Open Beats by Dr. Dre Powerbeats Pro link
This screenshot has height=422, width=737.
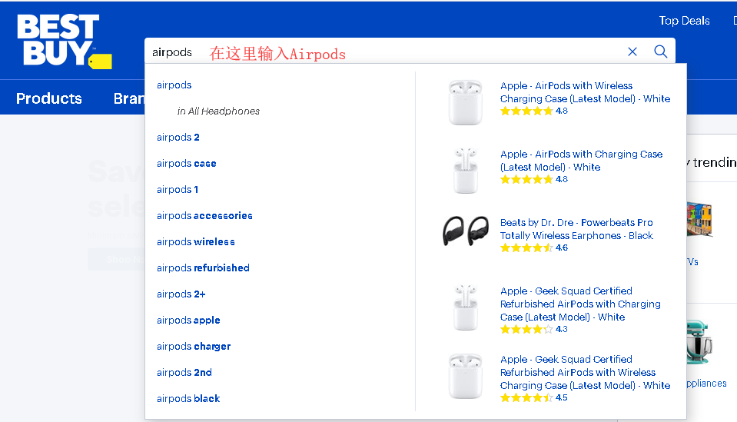tap(576, 229)
